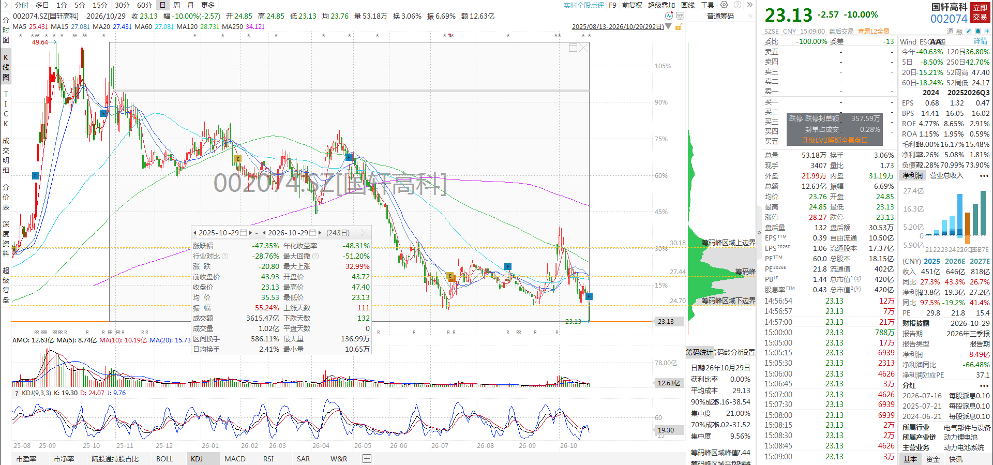Open the 净利润 chart more options dots
This screenshot has width=993, height=465.
click(x=984, y=176)
